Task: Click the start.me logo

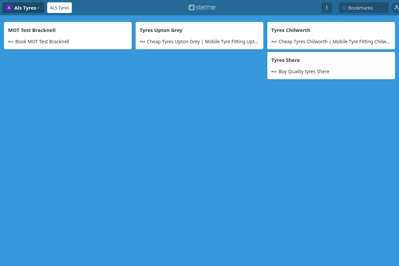Action: point(202,7)
